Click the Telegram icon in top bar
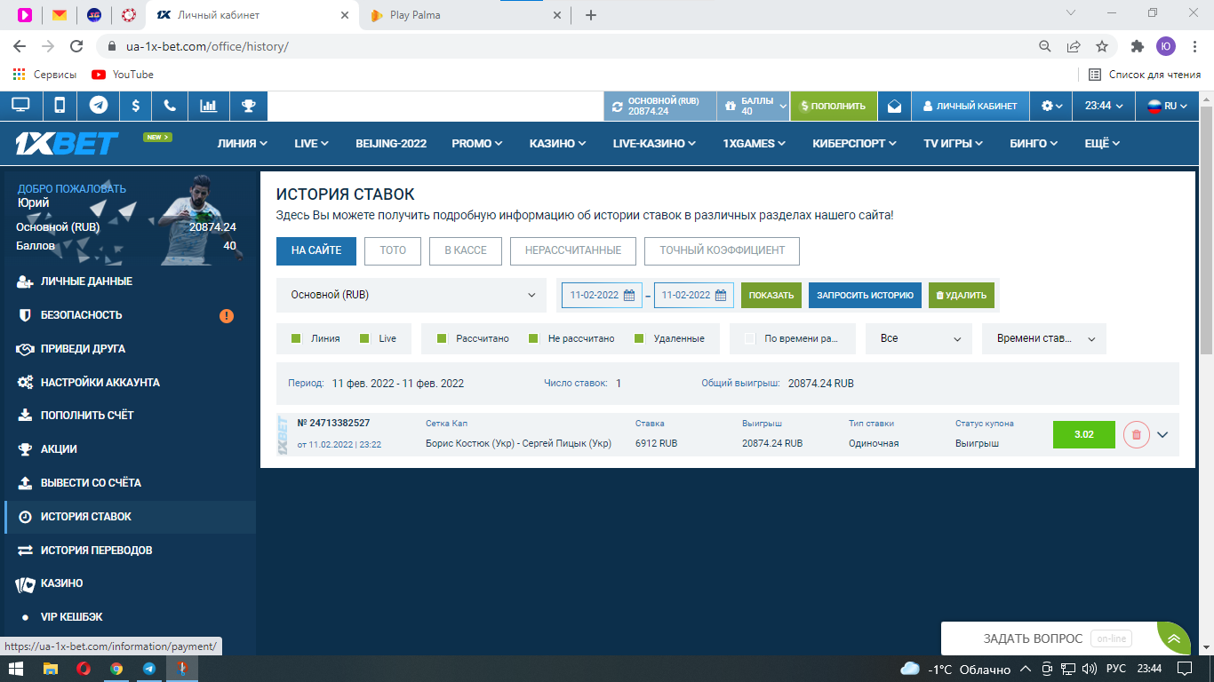 pyautogui.click(x=99, y=106)
